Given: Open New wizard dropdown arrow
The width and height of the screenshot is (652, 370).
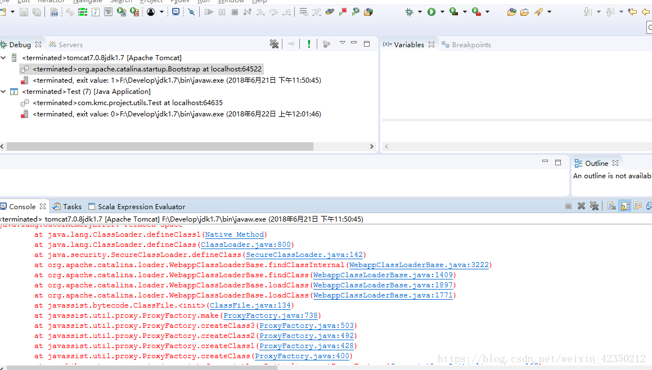Looking at the screenshot, I should point(12,12).
